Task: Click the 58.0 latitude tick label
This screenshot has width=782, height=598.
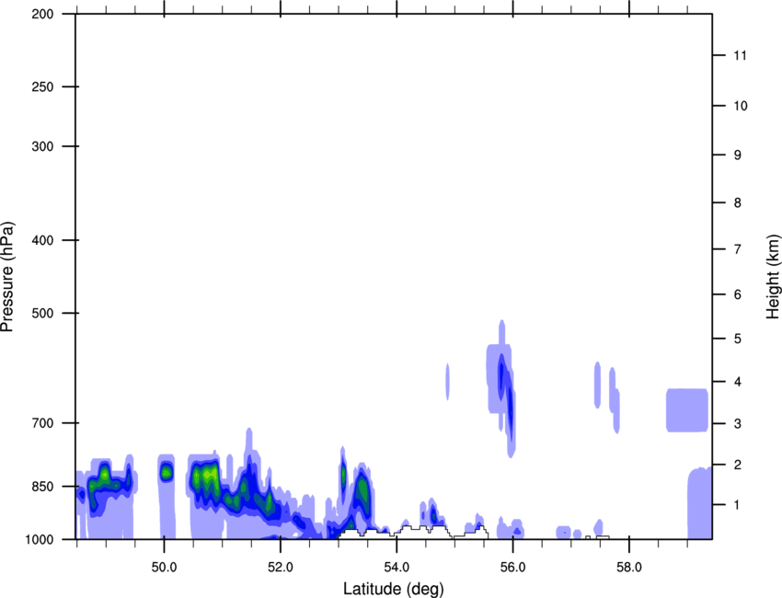Action: [629, 568]
